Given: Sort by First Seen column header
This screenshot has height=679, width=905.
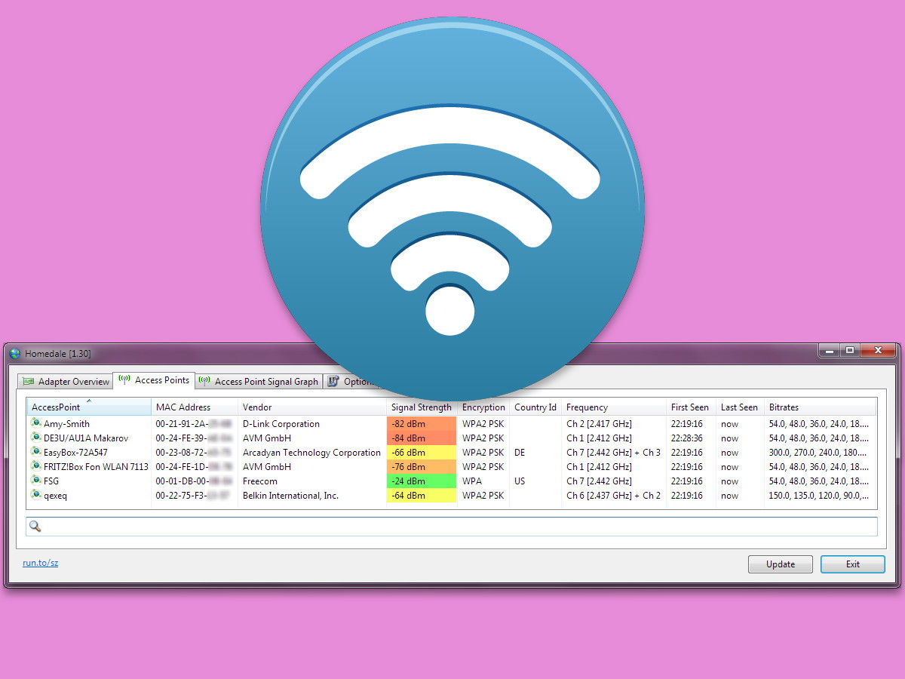Looking at the screenshot, I should (x=691, y=407).
